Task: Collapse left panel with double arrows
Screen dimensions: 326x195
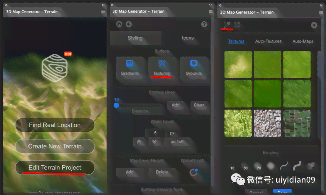Action: (103, 5)
